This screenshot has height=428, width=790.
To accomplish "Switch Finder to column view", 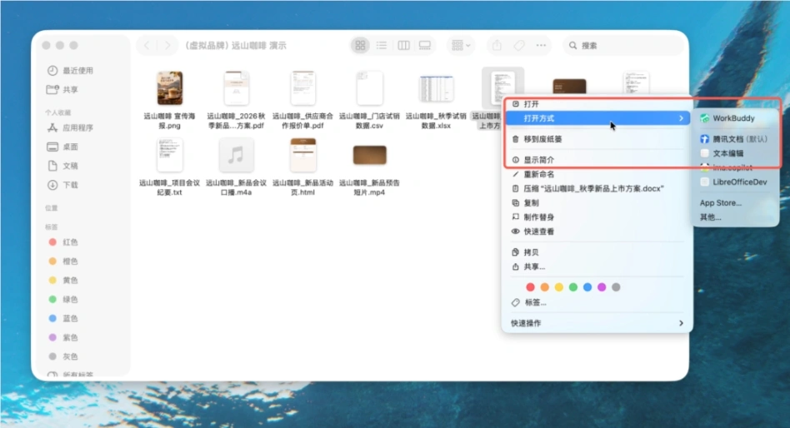I will pyautogui.click(x=403, y=45).
